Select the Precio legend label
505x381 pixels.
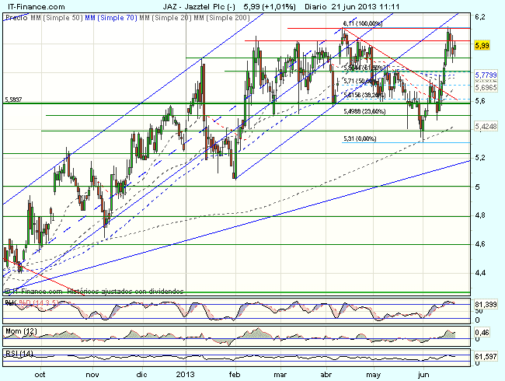pos(12,15)
